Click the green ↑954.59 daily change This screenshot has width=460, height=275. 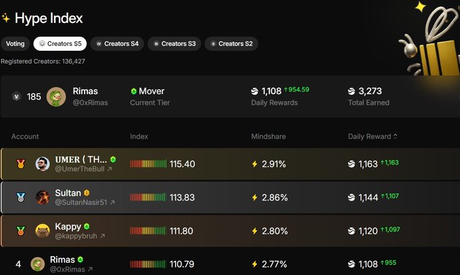coord(296,89)
